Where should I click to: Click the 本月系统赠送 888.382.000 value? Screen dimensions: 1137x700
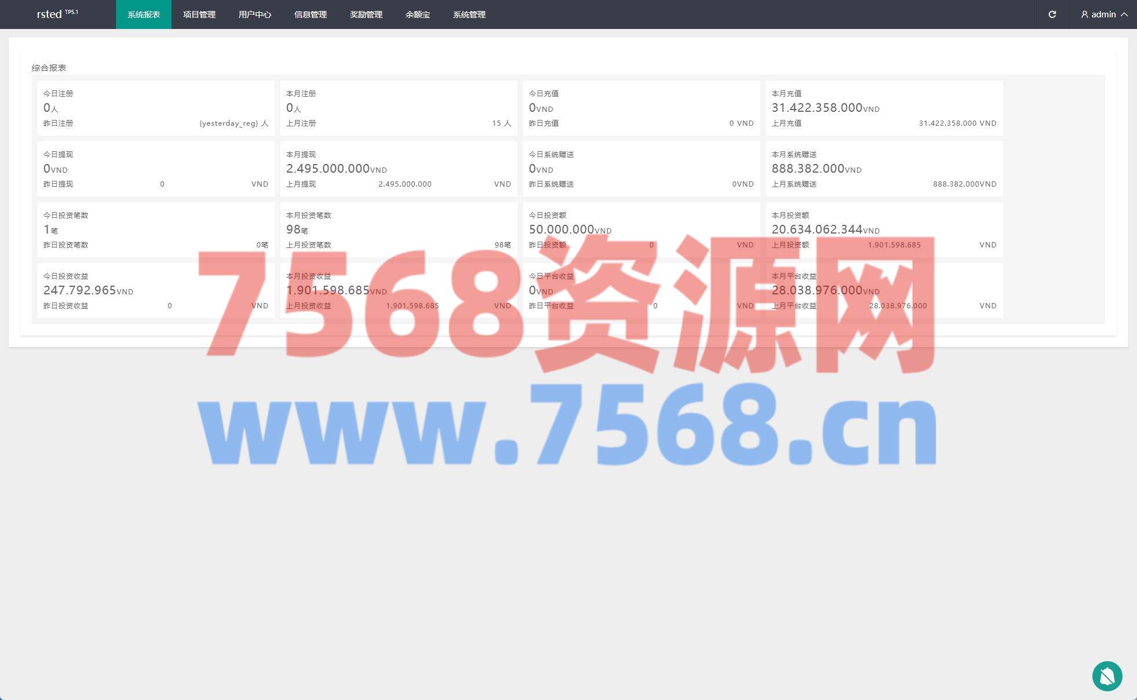808,169
